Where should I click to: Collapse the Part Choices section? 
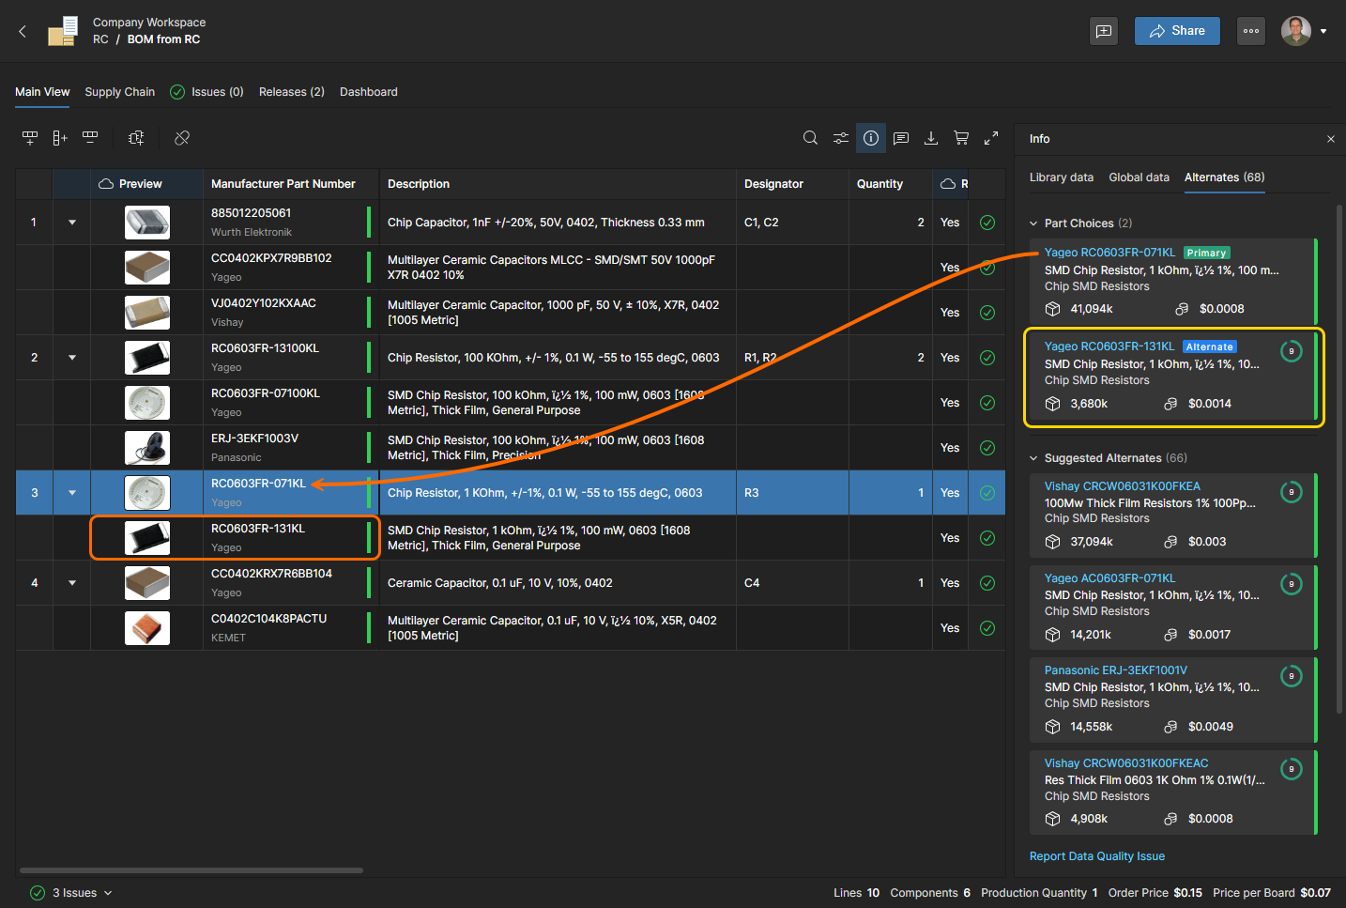coord(1033,223)
